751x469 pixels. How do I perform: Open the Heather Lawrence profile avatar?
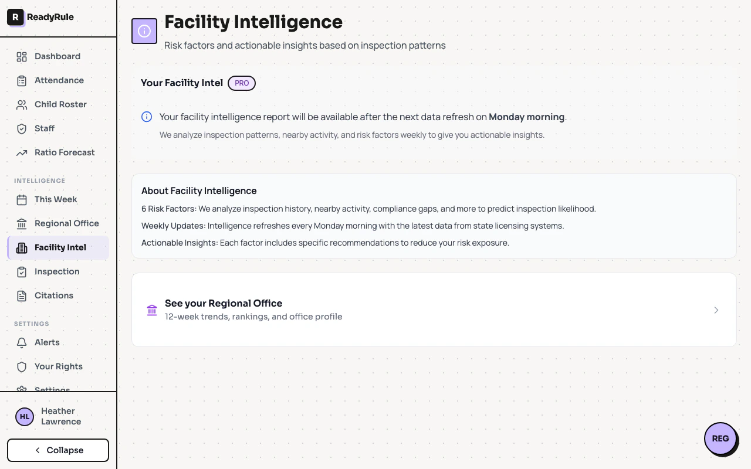[x=24, y=416]
